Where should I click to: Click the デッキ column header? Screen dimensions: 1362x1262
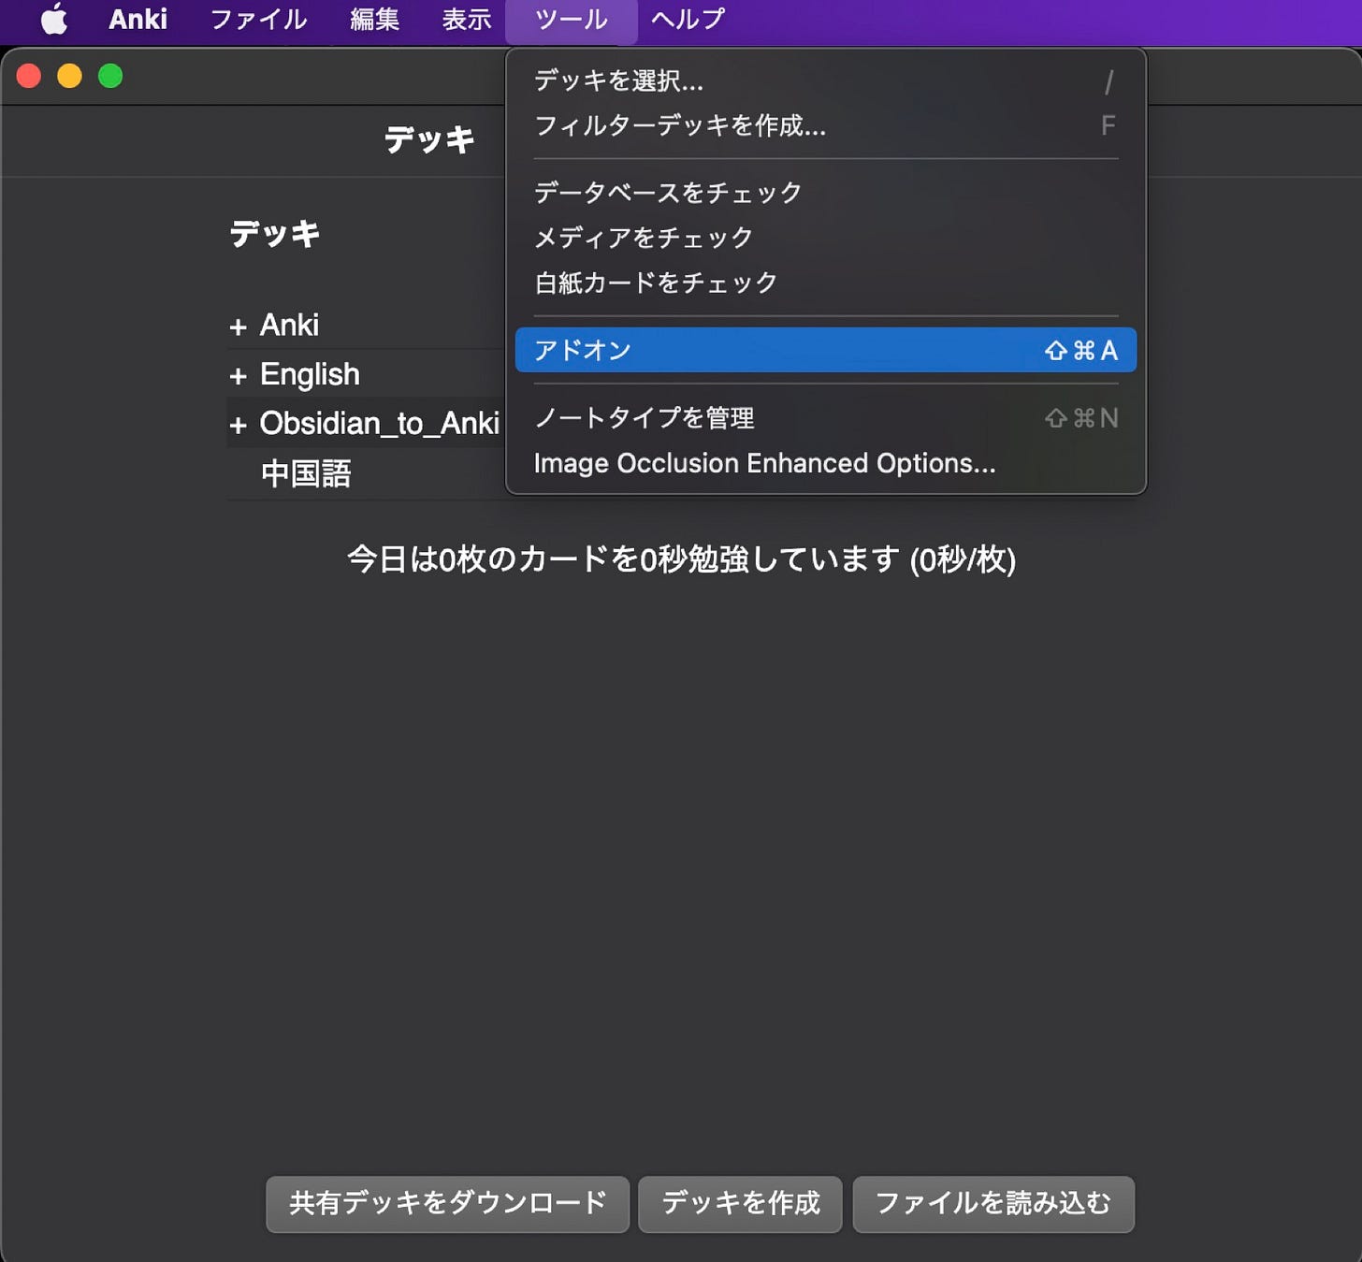[275, 233]
